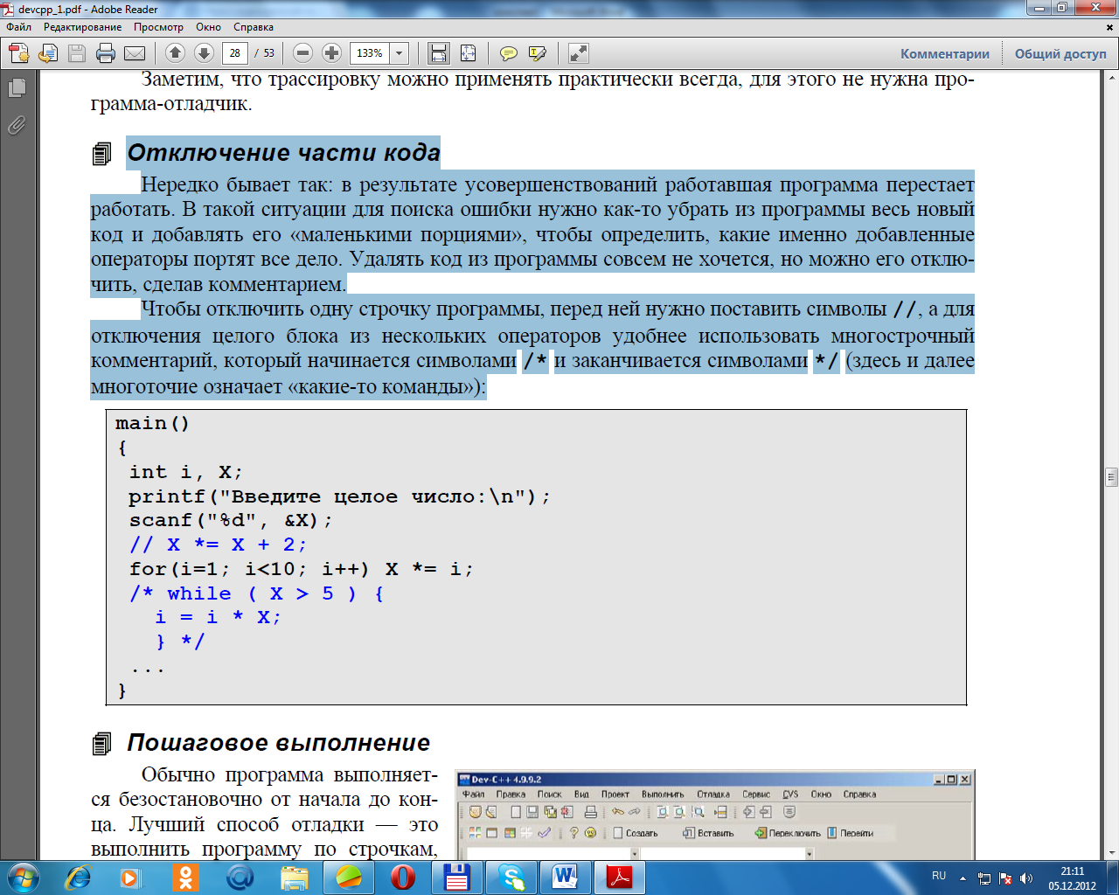Go to previous page with up arrow
The height and width of the screenshot is (895, 1119).
coord(175,53)
